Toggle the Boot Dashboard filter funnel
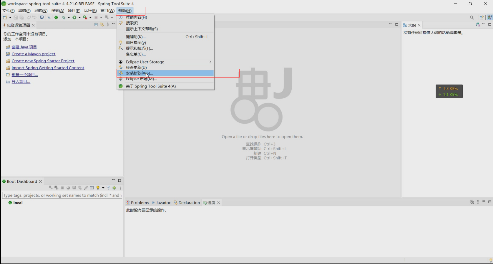This screenshot has width=493, height=264. click(x=108, y=188)
